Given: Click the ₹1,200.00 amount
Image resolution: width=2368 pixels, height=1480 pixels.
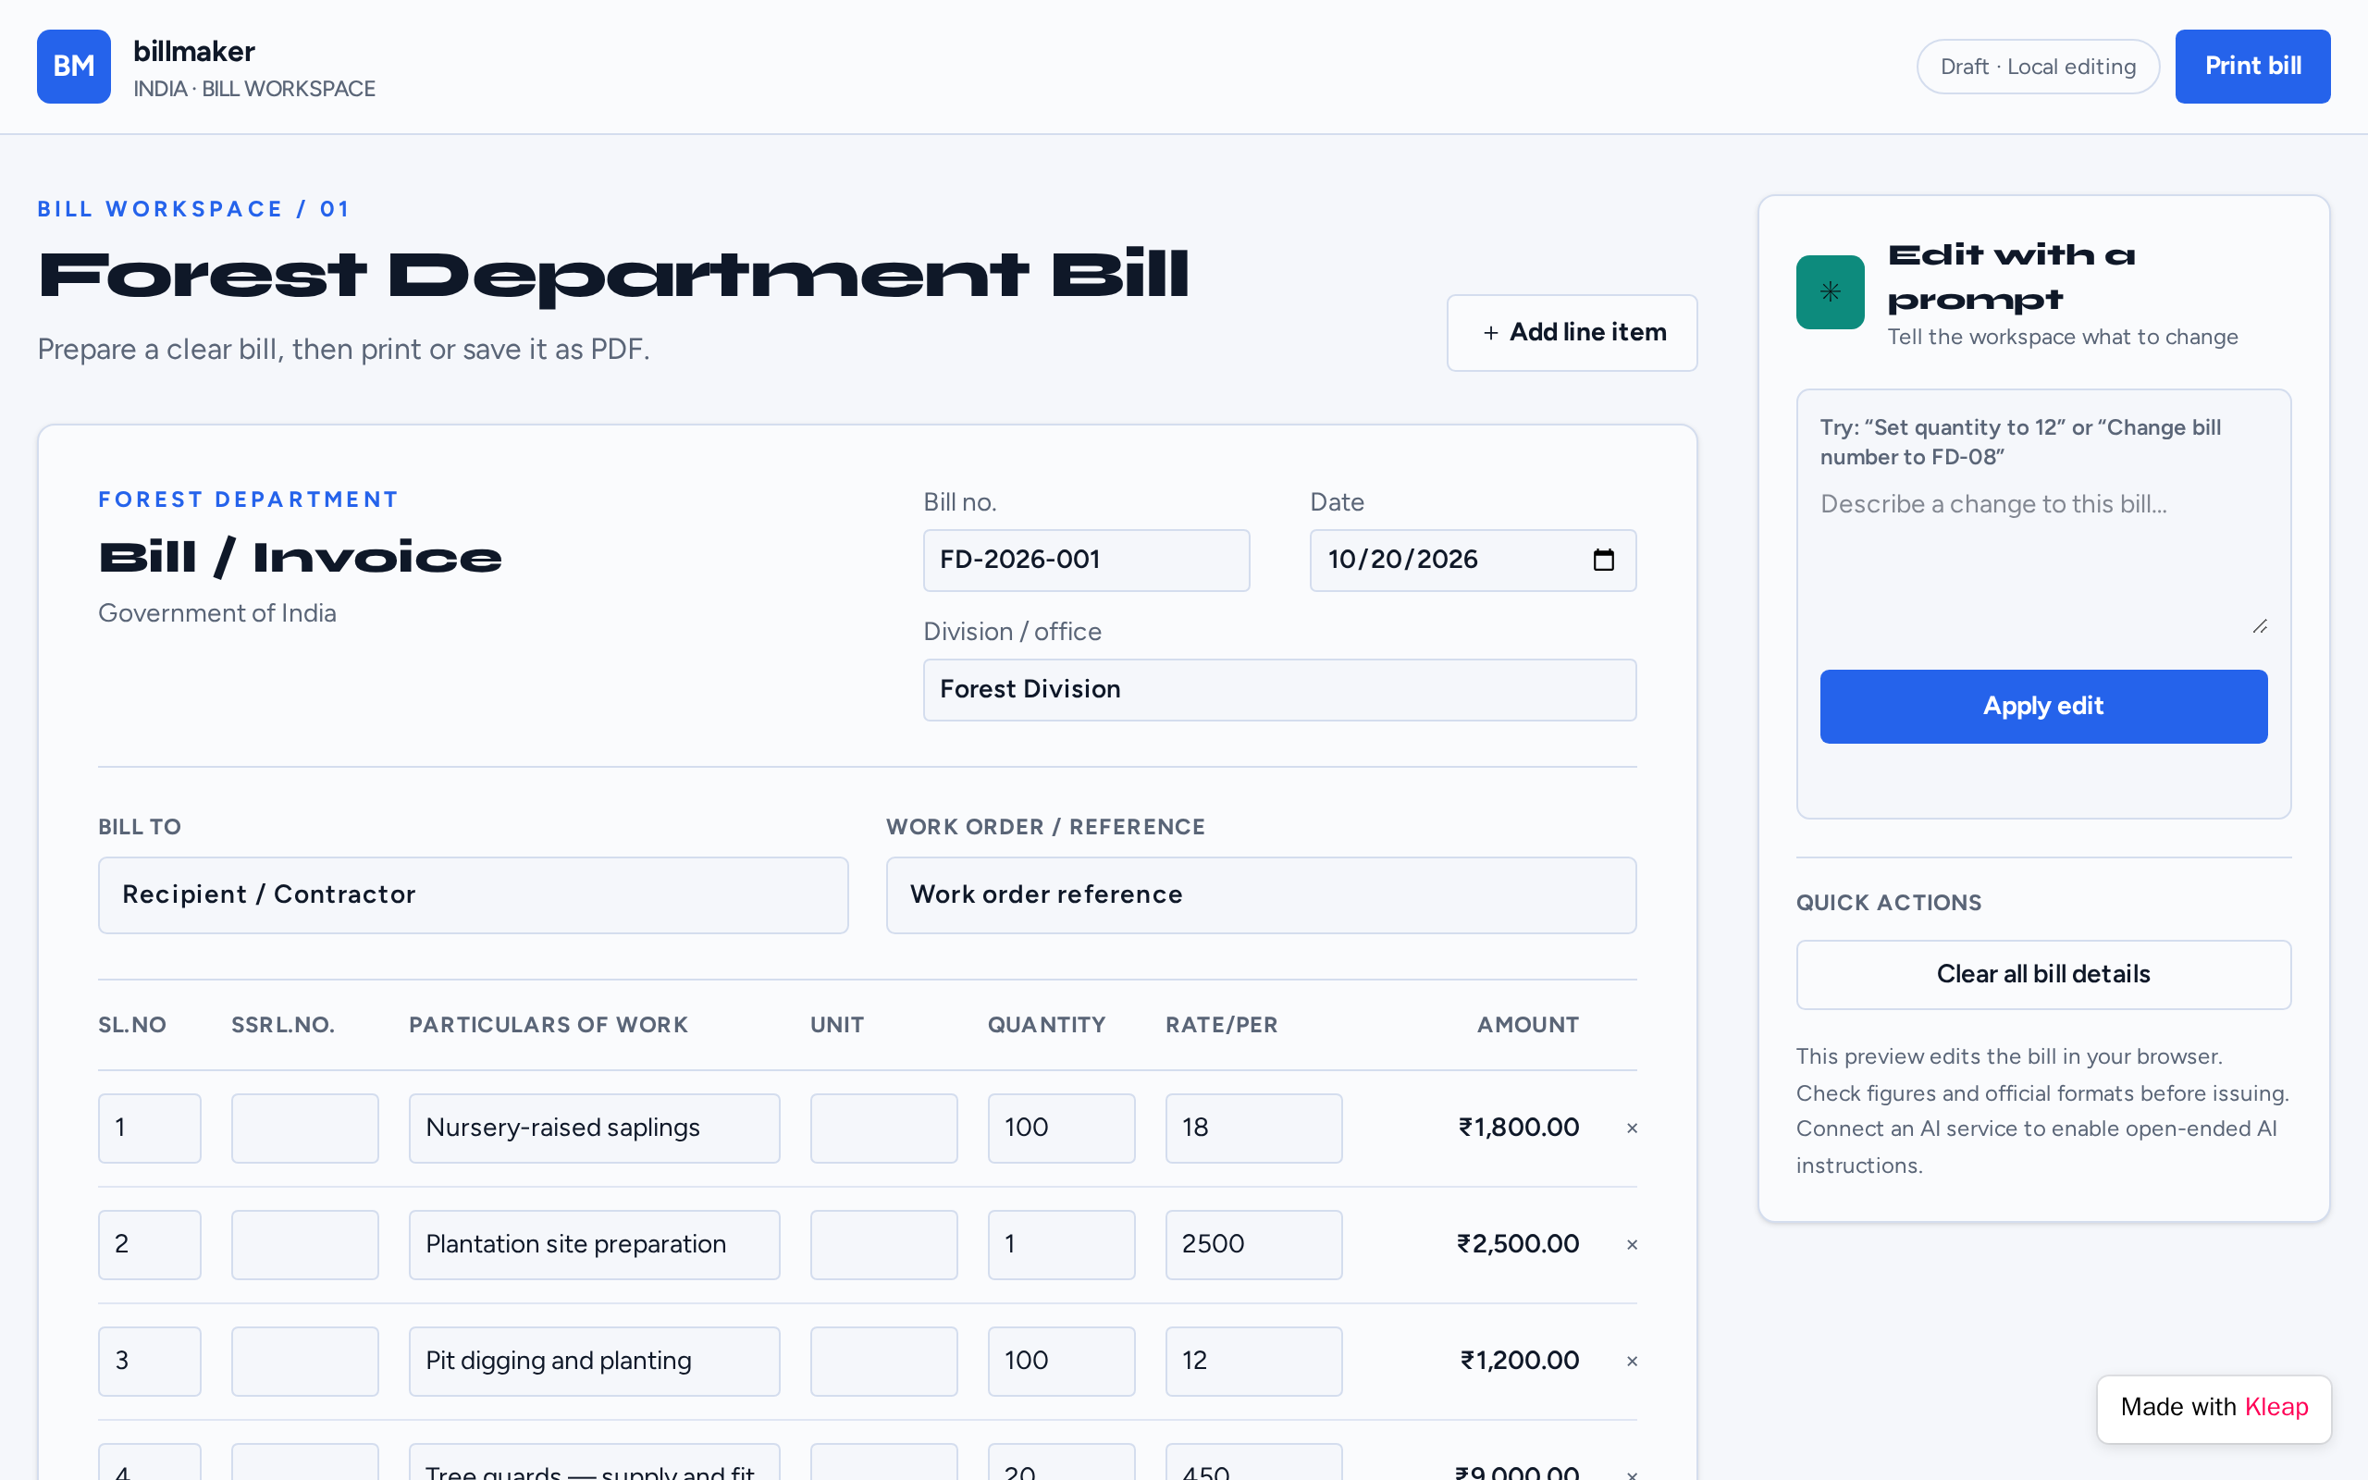Looking at the screenshot, I should point(1520,1361).
